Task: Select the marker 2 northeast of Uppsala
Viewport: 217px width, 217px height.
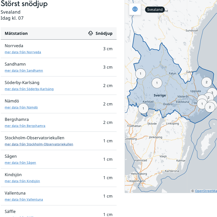Action: (x=206, y=82)
